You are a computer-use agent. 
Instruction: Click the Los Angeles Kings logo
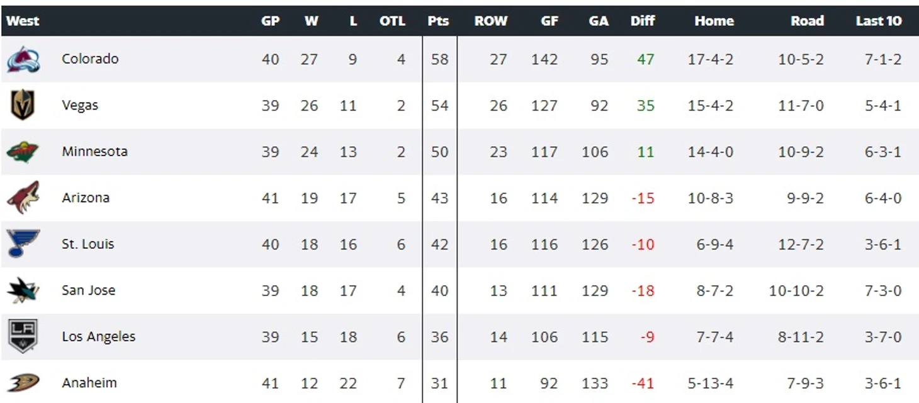23,336
